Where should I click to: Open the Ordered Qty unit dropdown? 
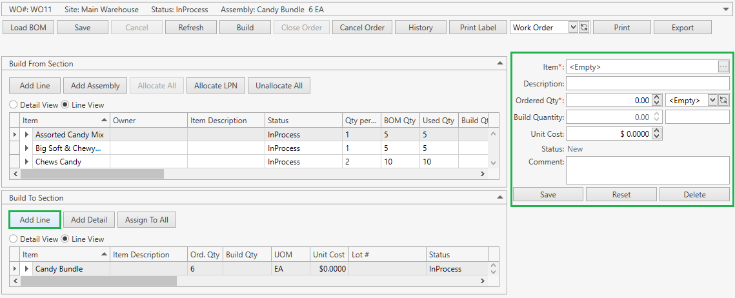pyautogui.click(x=712, y=101)
